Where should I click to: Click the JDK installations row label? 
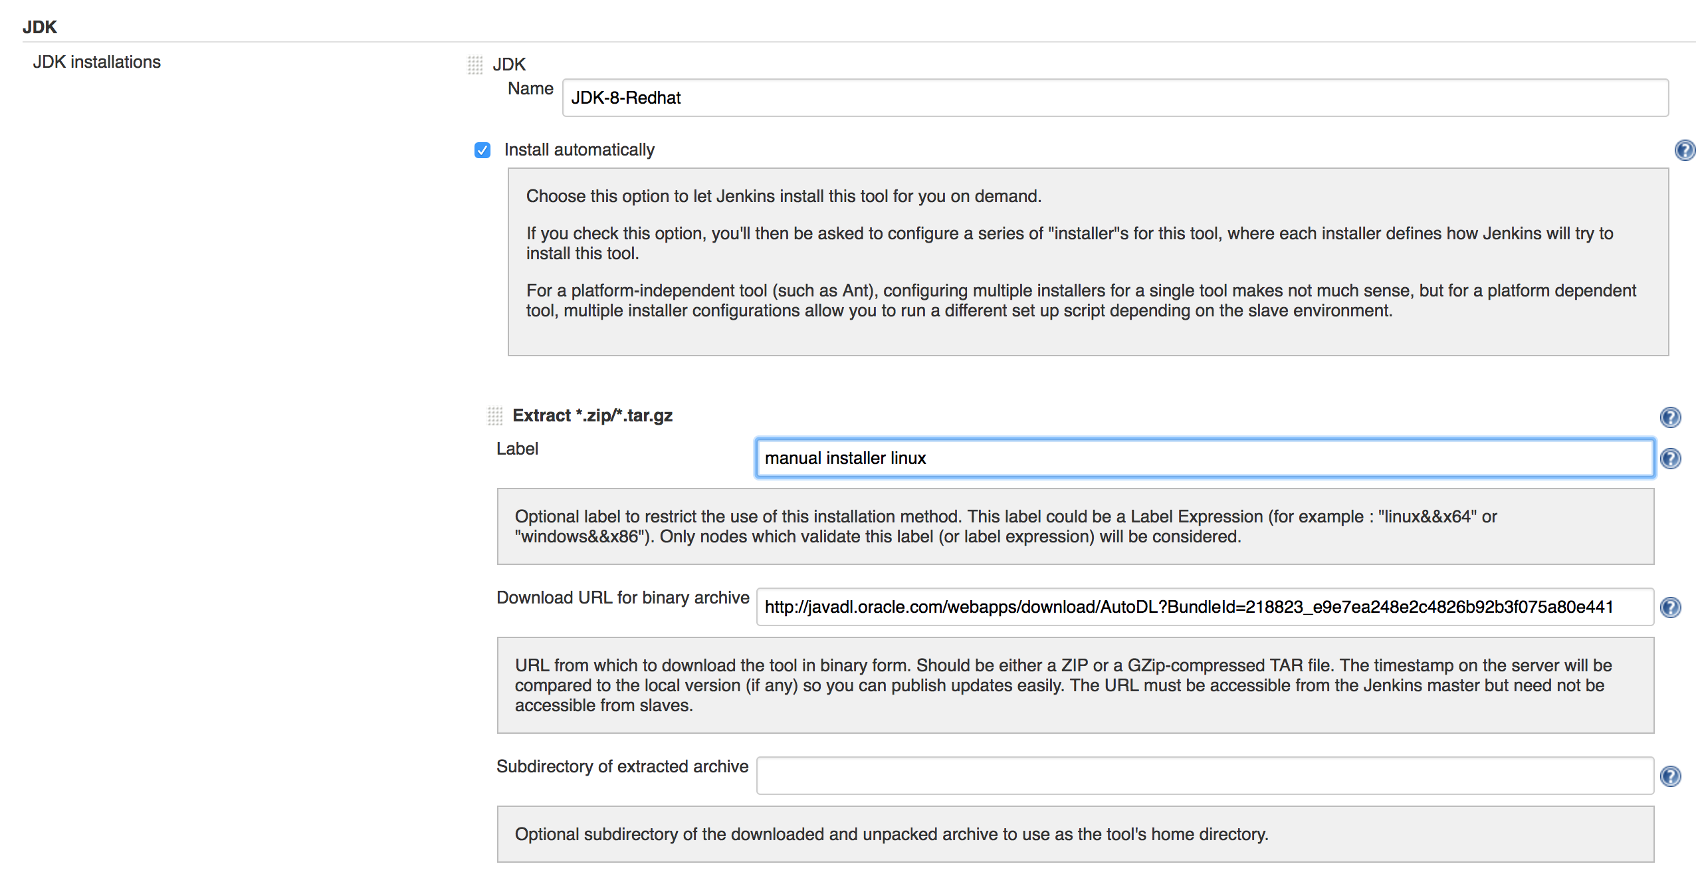[x=97, y=62]
